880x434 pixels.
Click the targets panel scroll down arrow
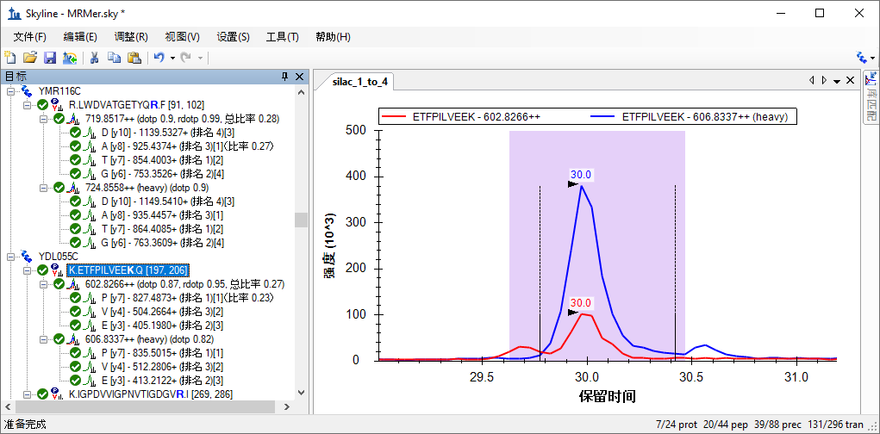pos(301,393)
